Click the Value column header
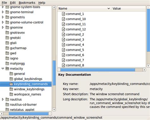The height and width of the screenshot is (120, 150). [128, 9]
